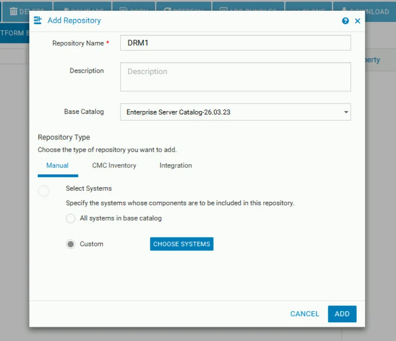Click the Select Systems step circle
The height and width of the screenshot is (341, 396).
[43, 191]
